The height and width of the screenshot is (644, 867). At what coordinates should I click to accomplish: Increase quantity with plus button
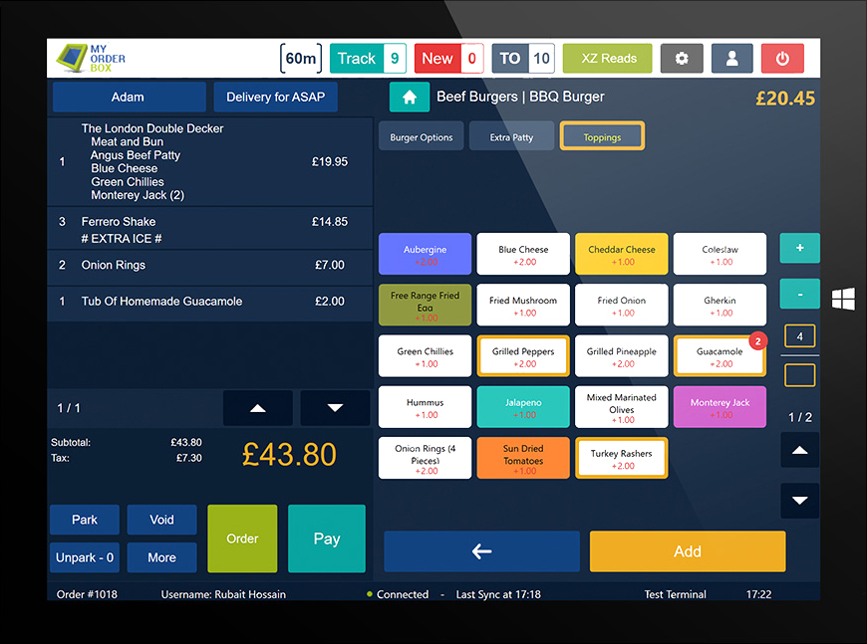pyautogui.click(x=799, y=248)
